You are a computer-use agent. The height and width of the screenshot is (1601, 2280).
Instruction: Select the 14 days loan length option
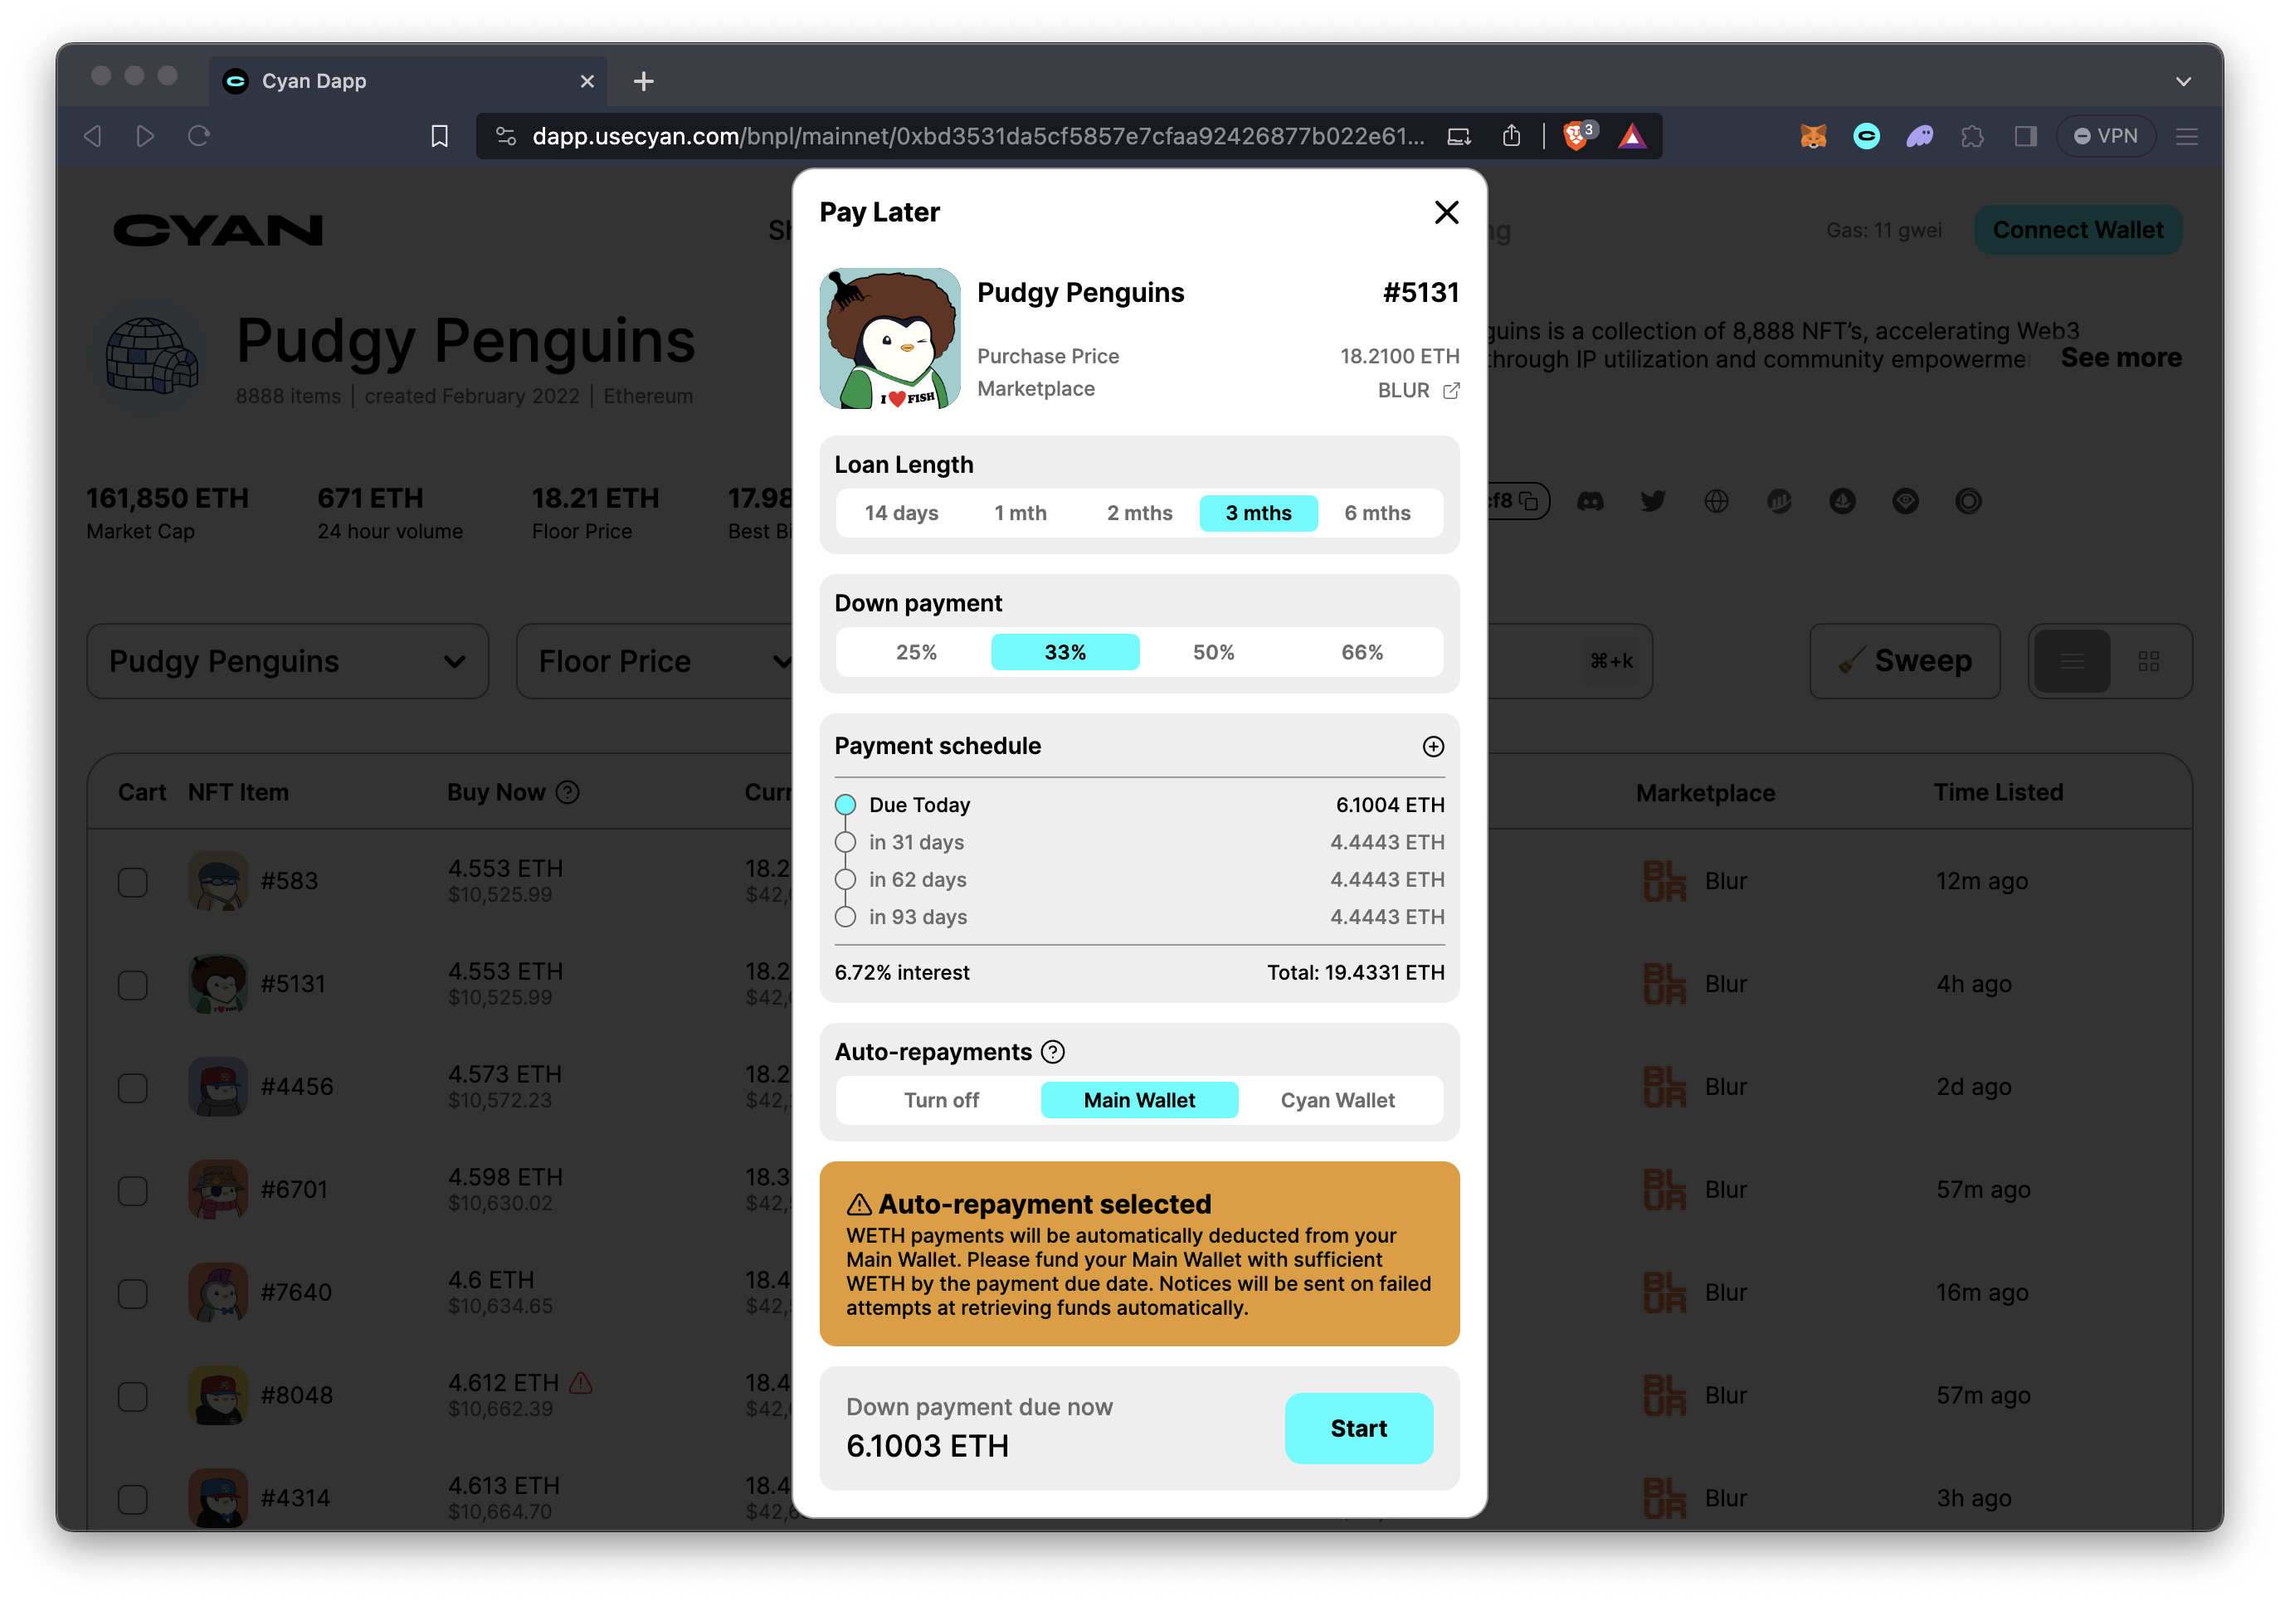pos(898,511)
